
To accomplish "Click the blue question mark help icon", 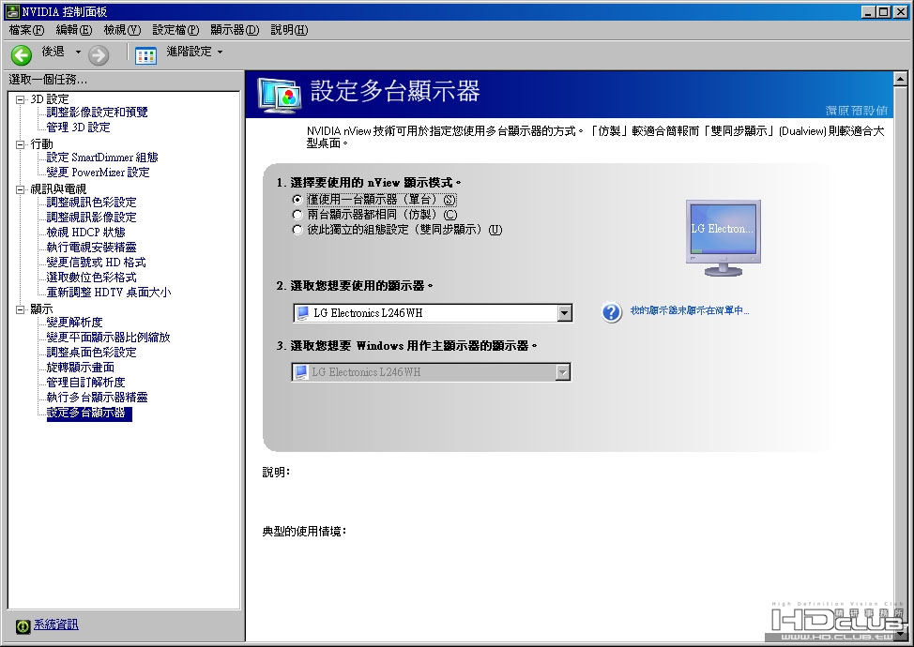I will tap(612, 312).
